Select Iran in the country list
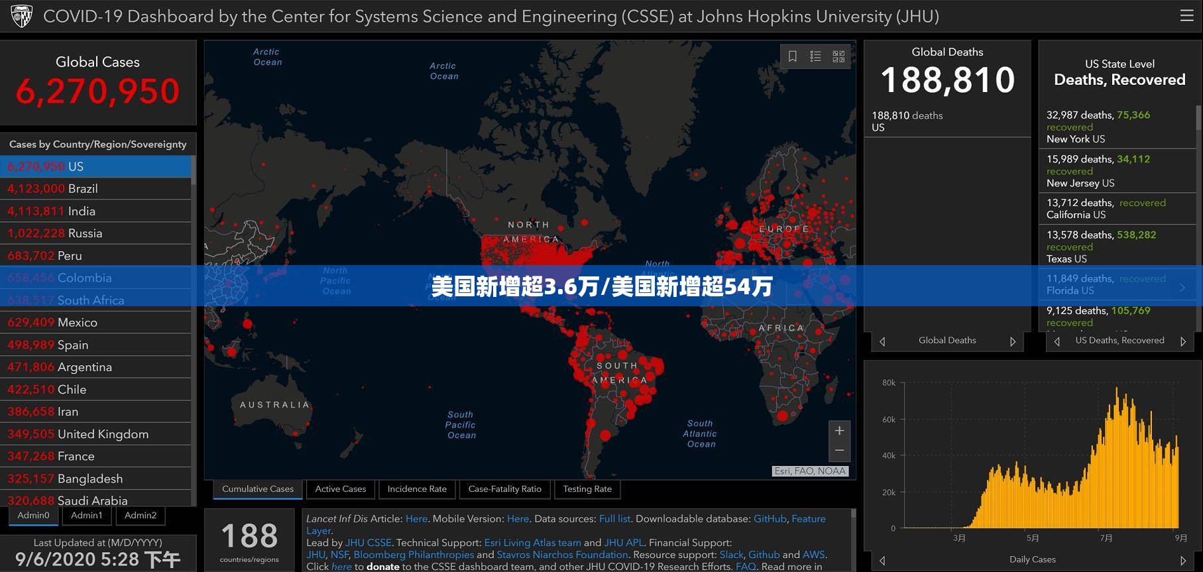The height and width of the screenshot is (572, 1203). click(x=95, y=412)
